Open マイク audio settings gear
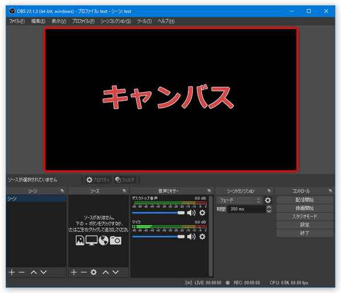 tap(202, 237)
